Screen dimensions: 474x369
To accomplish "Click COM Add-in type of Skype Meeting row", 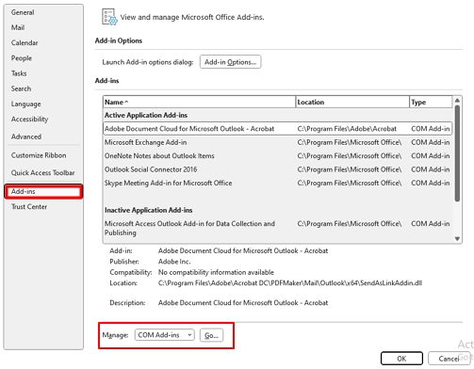I will [431, 183].
